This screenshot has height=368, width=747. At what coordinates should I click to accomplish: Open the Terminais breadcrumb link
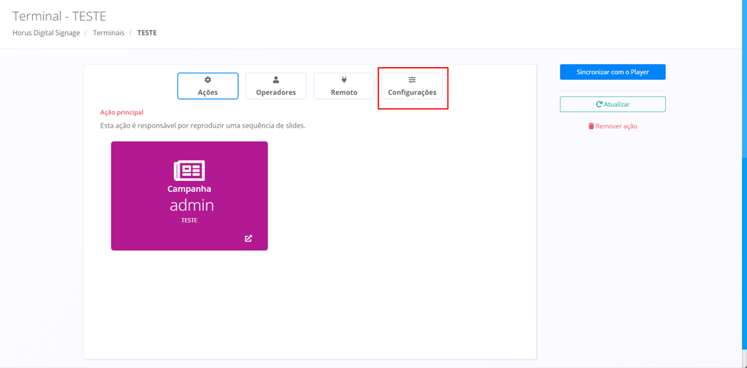pos(108,33)
